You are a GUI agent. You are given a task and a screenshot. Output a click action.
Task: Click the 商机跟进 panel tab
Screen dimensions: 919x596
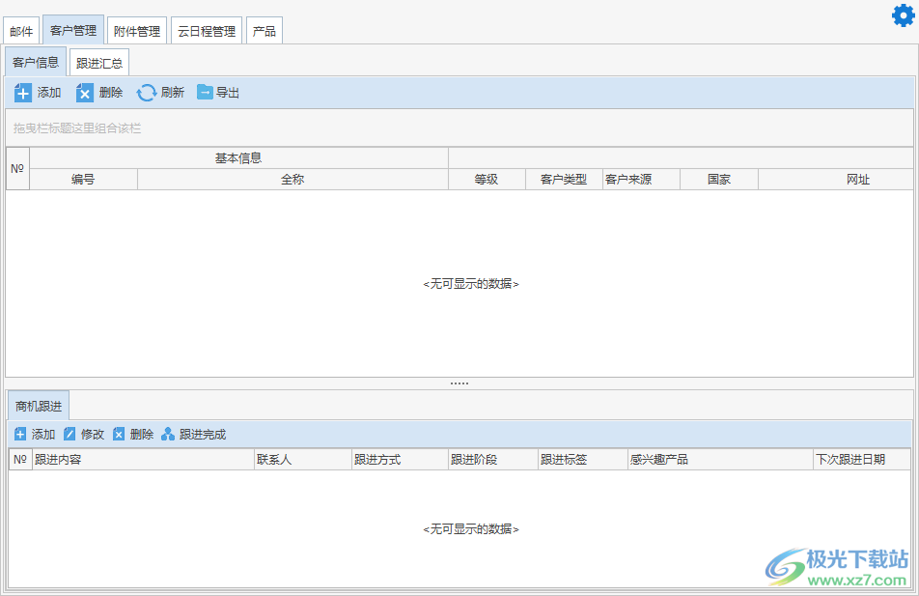(x=40, y=405)
